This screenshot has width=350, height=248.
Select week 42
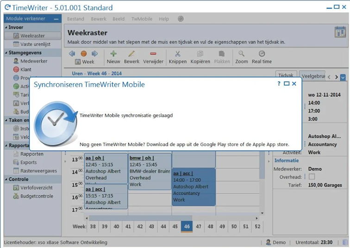(x=140, y=227)
